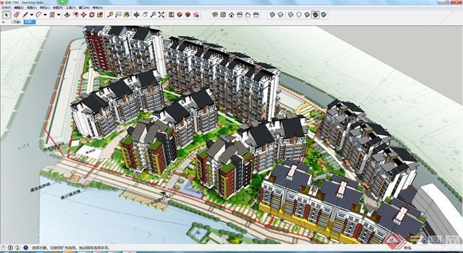Click the Send to LayOut icon
This screenshot has height=253, width=463.
pyautogui.click(x=196, y=15)
